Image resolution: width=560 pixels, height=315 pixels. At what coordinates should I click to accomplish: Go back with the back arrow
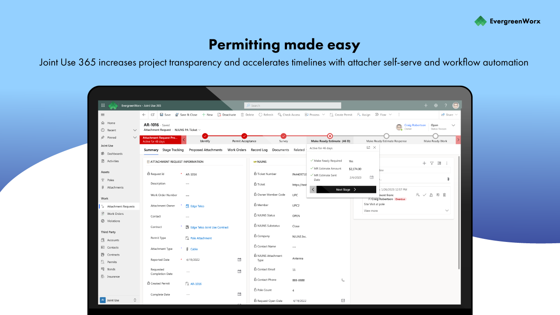pyautogui.click(x=144, y=115)
